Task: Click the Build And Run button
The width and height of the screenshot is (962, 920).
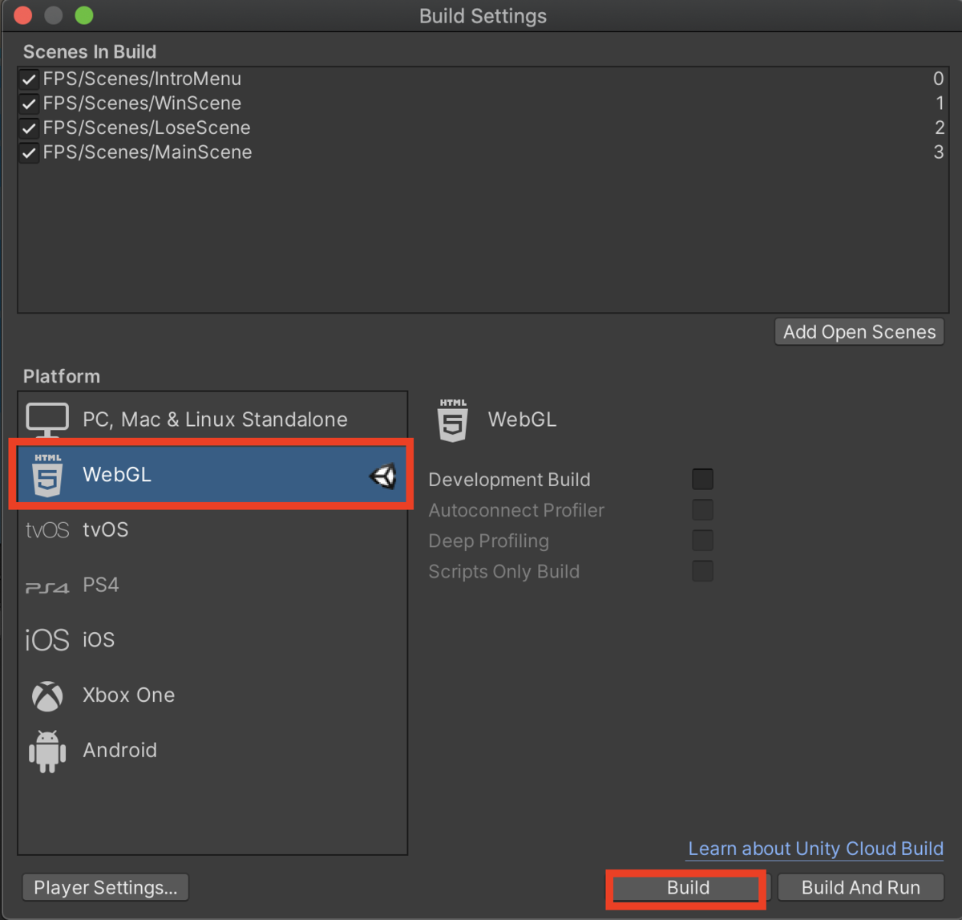Action: (861, 888)
